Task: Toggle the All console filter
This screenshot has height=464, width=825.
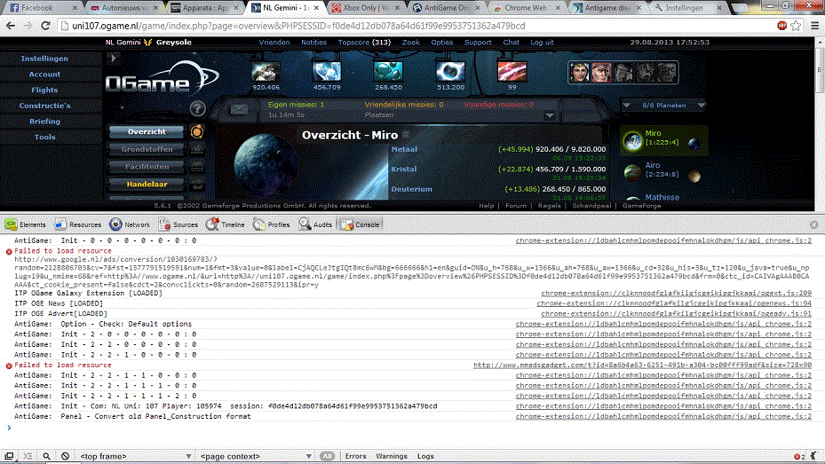Action: tap(328, 456)
